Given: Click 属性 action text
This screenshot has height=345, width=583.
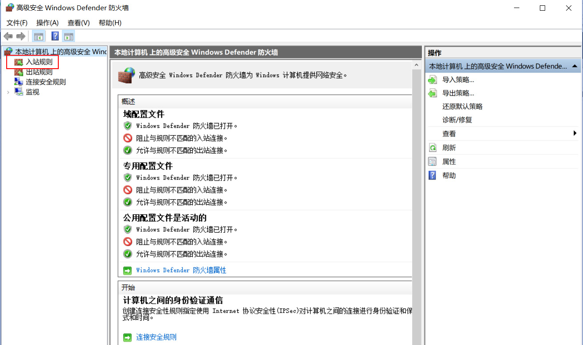Looking at the screenshot, I should [x=449, y=161].
